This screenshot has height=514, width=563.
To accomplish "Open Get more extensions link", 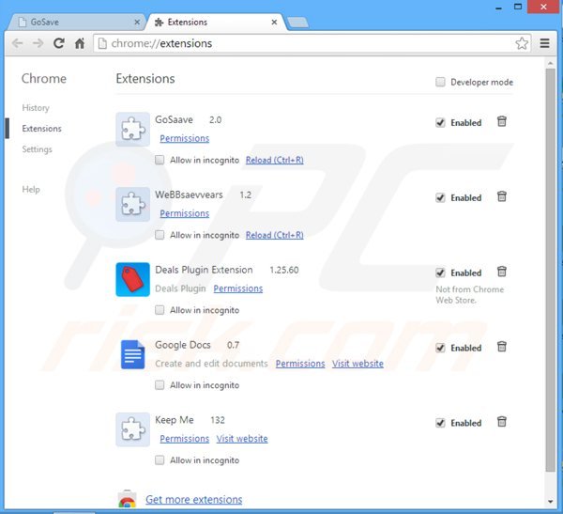I will pos(194,499).
